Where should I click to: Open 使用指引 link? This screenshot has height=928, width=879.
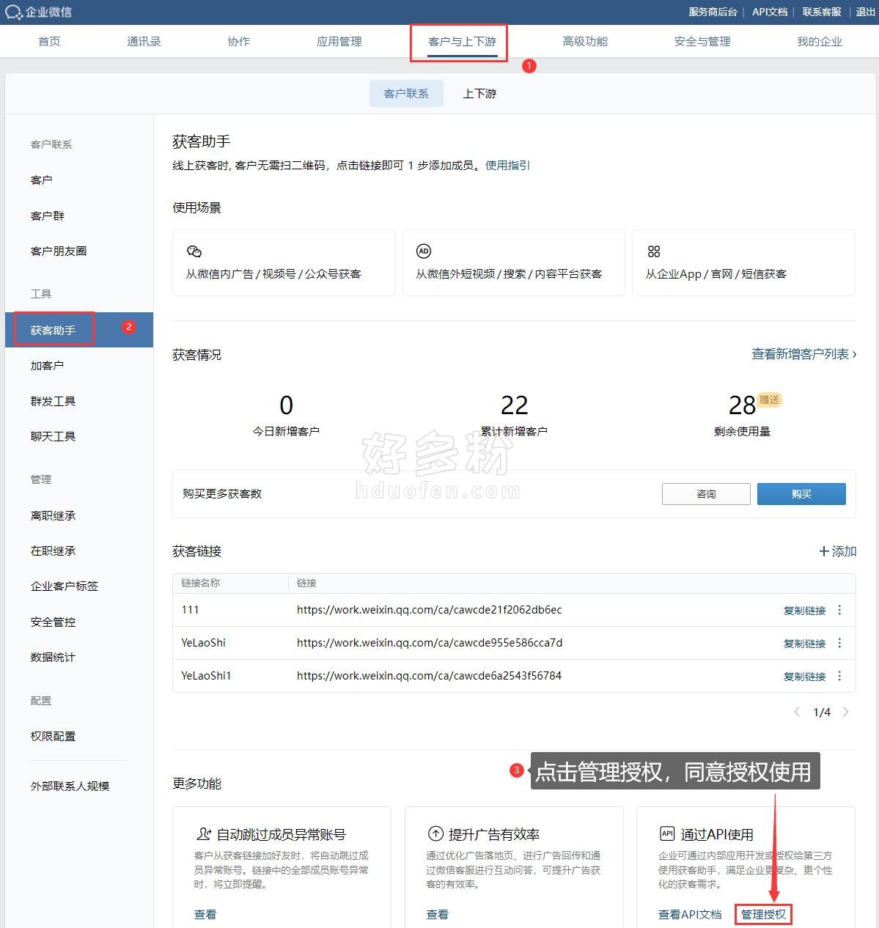pos(508,166)
